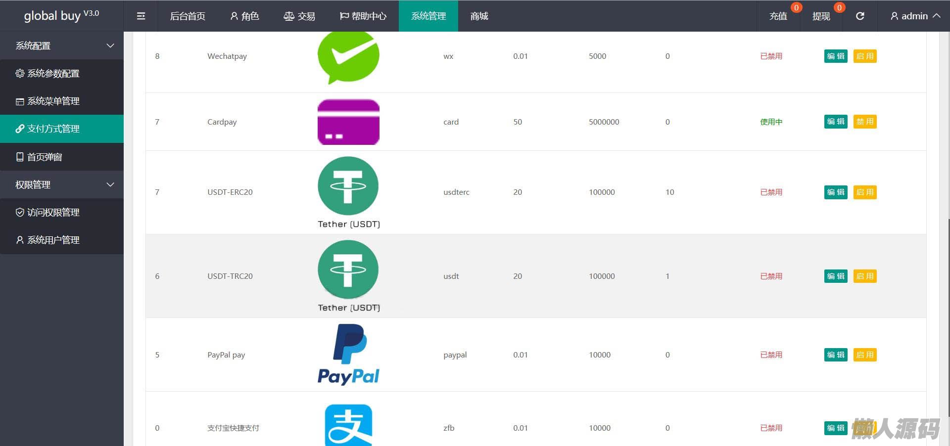
Task: Click the purple Cardpay card image
Action: (x=348, y=122)
